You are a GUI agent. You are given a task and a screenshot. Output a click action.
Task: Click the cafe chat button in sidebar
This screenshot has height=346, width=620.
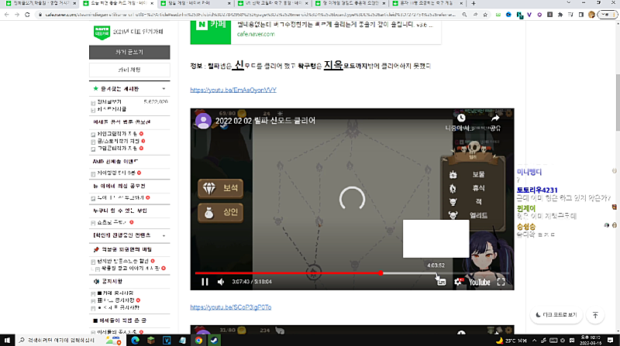128,70
